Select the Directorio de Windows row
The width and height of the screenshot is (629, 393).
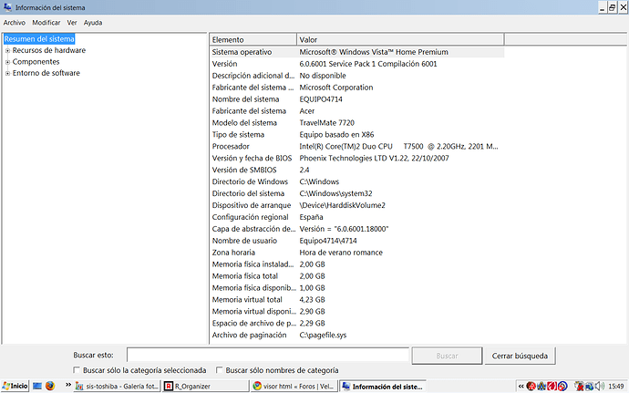pos(357,181)
